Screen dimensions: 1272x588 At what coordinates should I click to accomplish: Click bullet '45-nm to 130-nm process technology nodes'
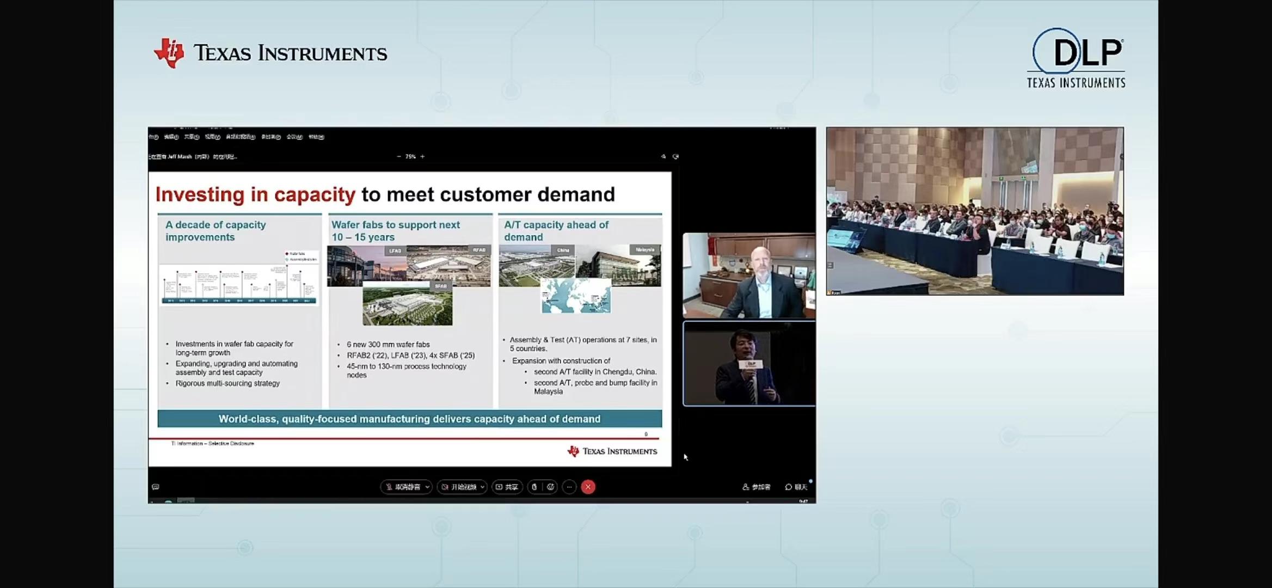click(407, 371)
